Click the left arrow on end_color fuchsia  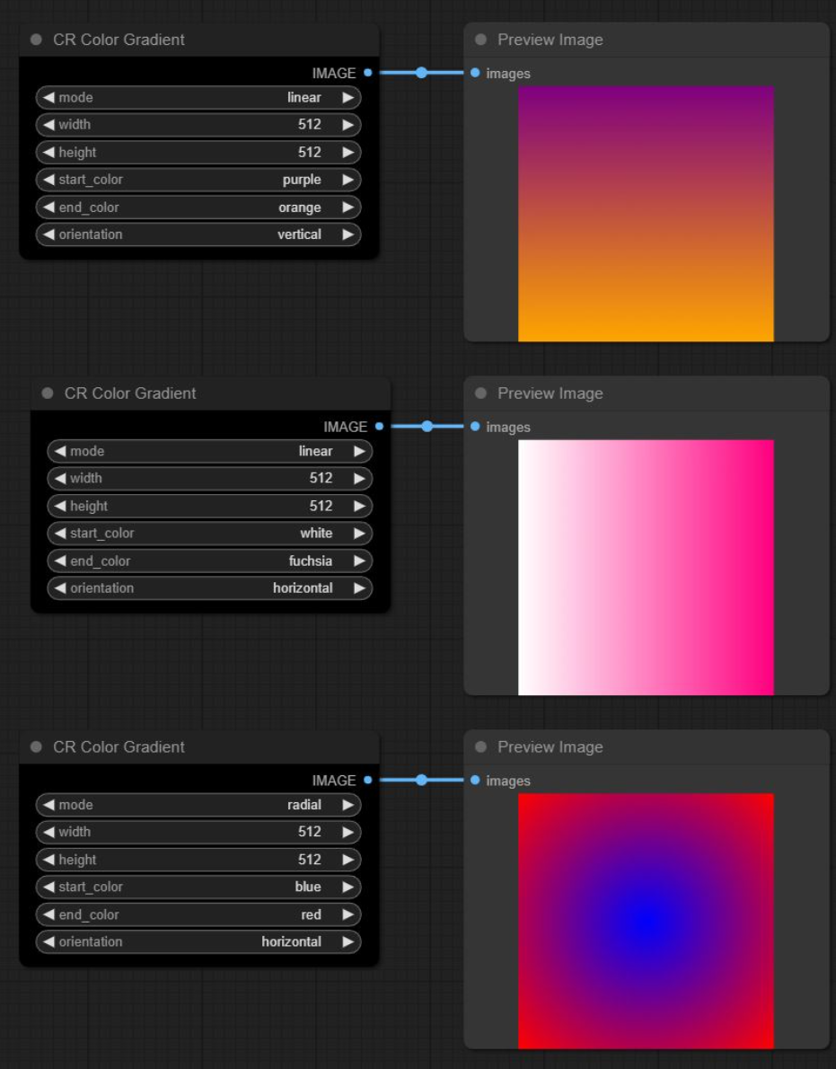pyautogui.click(x=60, y=561)
